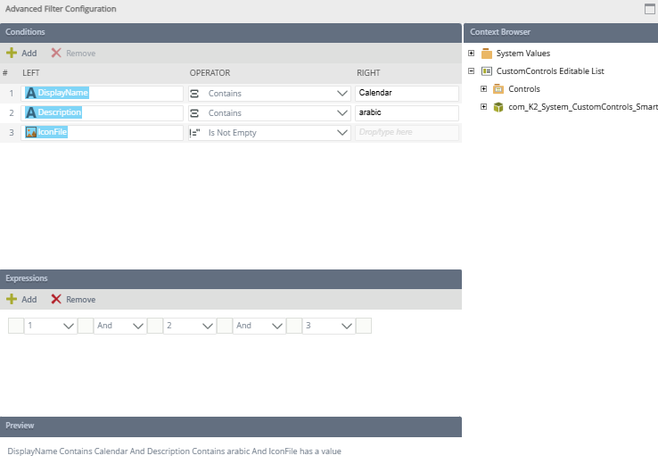Click condition row number 1
Image resolution: width=658 pixels, height=472 pixels.
tap(12, 93)
